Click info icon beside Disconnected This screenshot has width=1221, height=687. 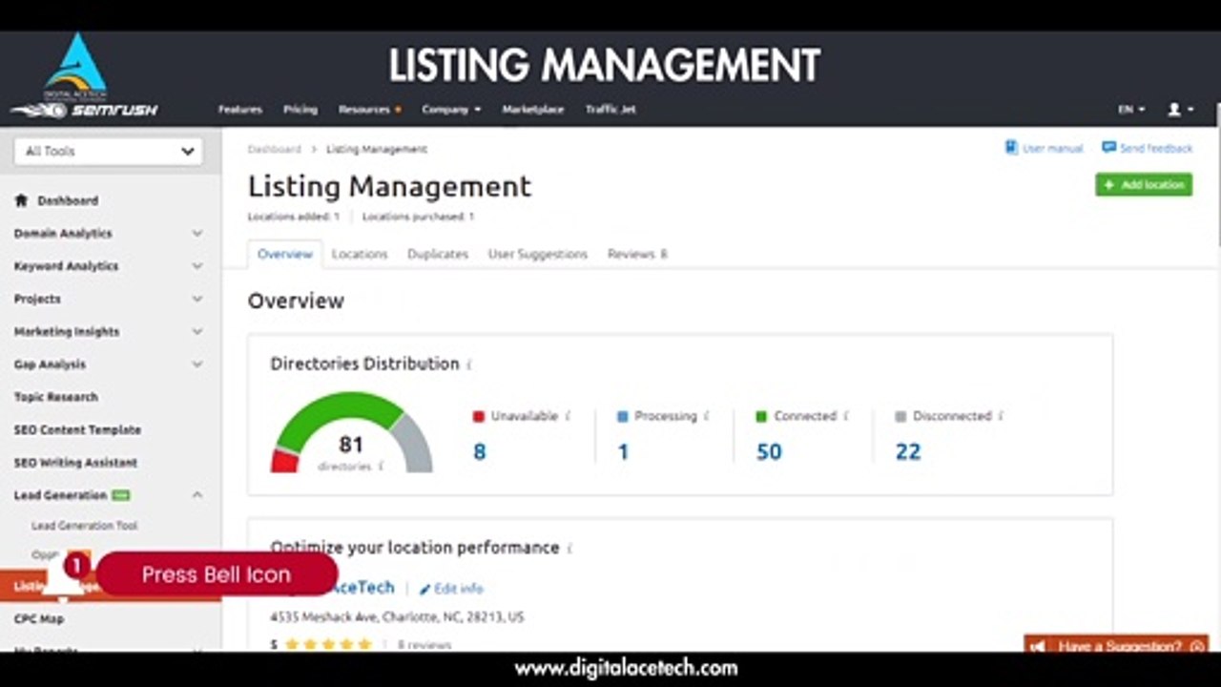point(1001,416)
